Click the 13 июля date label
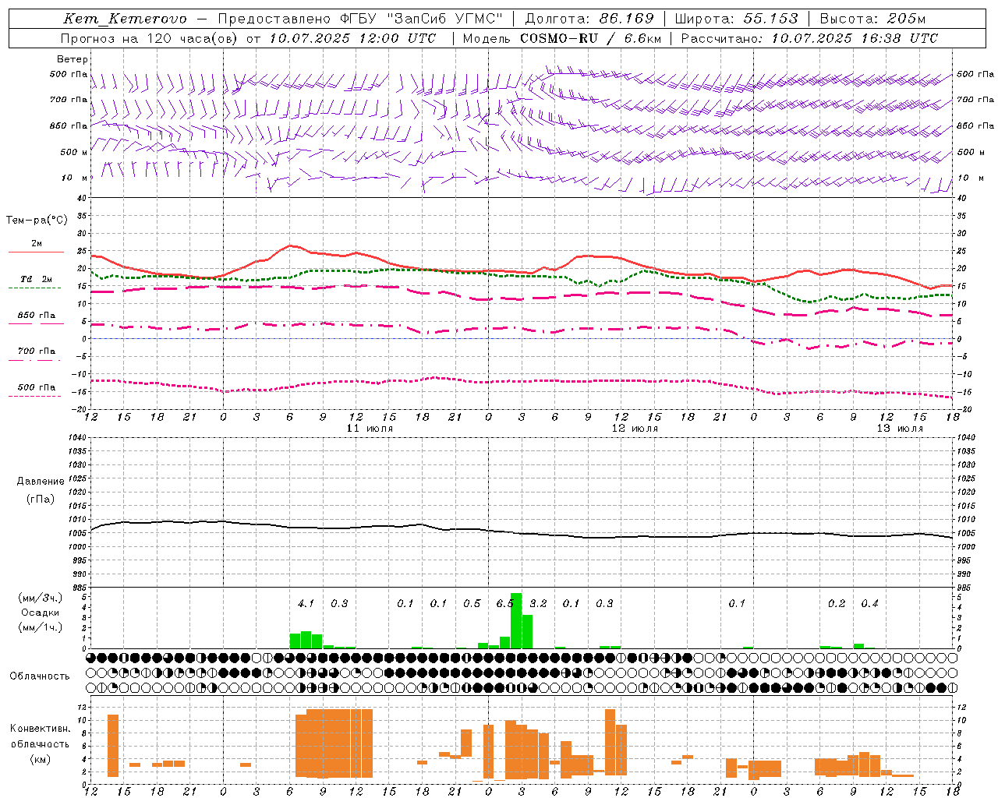The width and height of the screenshot is (998, 798). click(x=900, y=429)
